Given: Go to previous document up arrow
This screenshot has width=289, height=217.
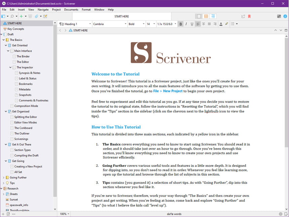Looking at the screenshot, I should [275, 30].
